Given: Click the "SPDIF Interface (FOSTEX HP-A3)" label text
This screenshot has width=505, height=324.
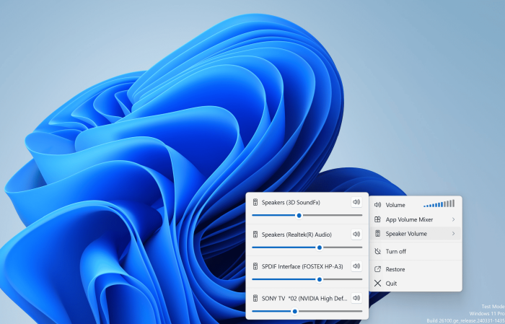Looking at the screenshot, I should [x=302, y=267].
